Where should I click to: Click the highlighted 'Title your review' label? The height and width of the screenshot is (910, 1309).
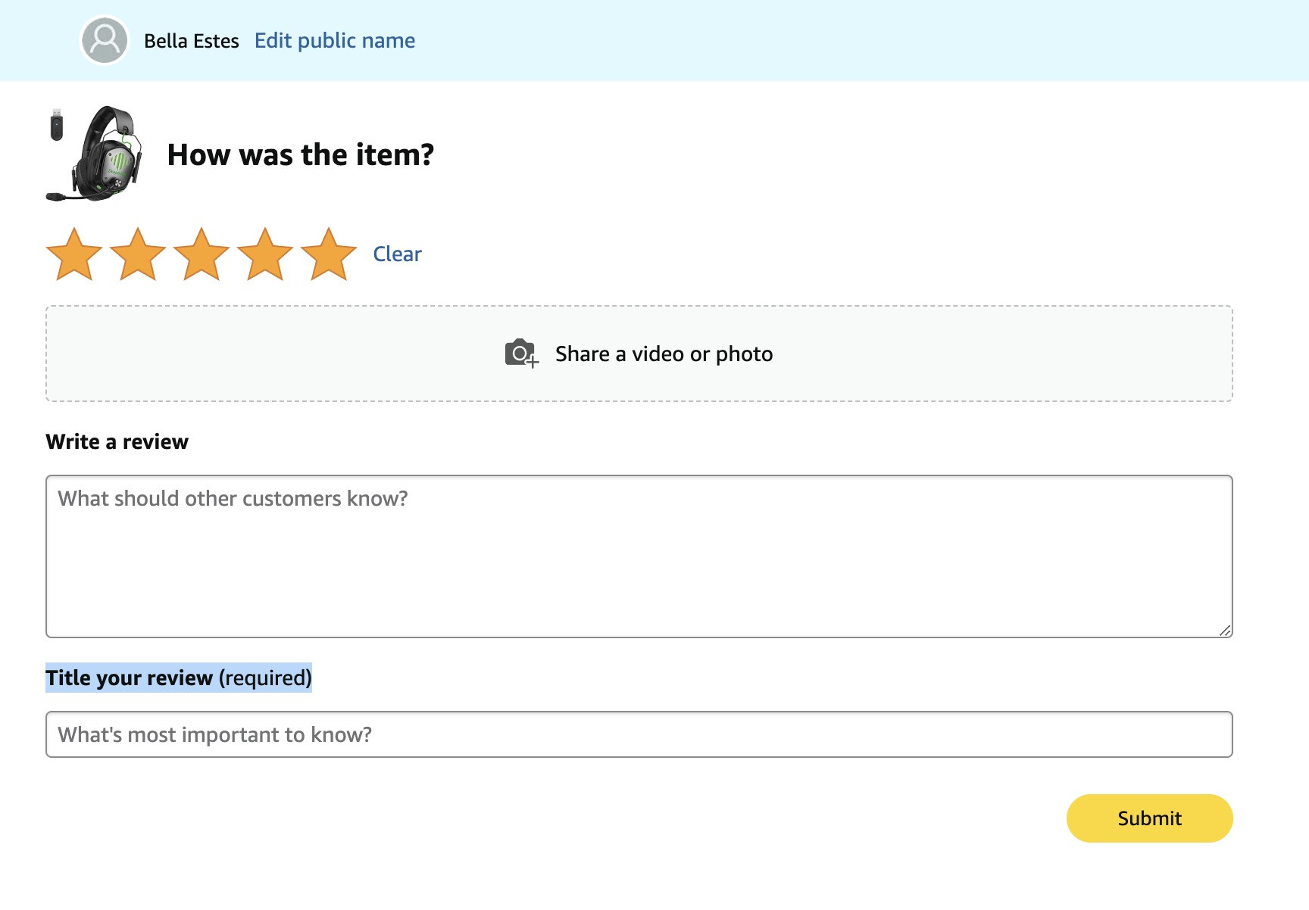179,678
